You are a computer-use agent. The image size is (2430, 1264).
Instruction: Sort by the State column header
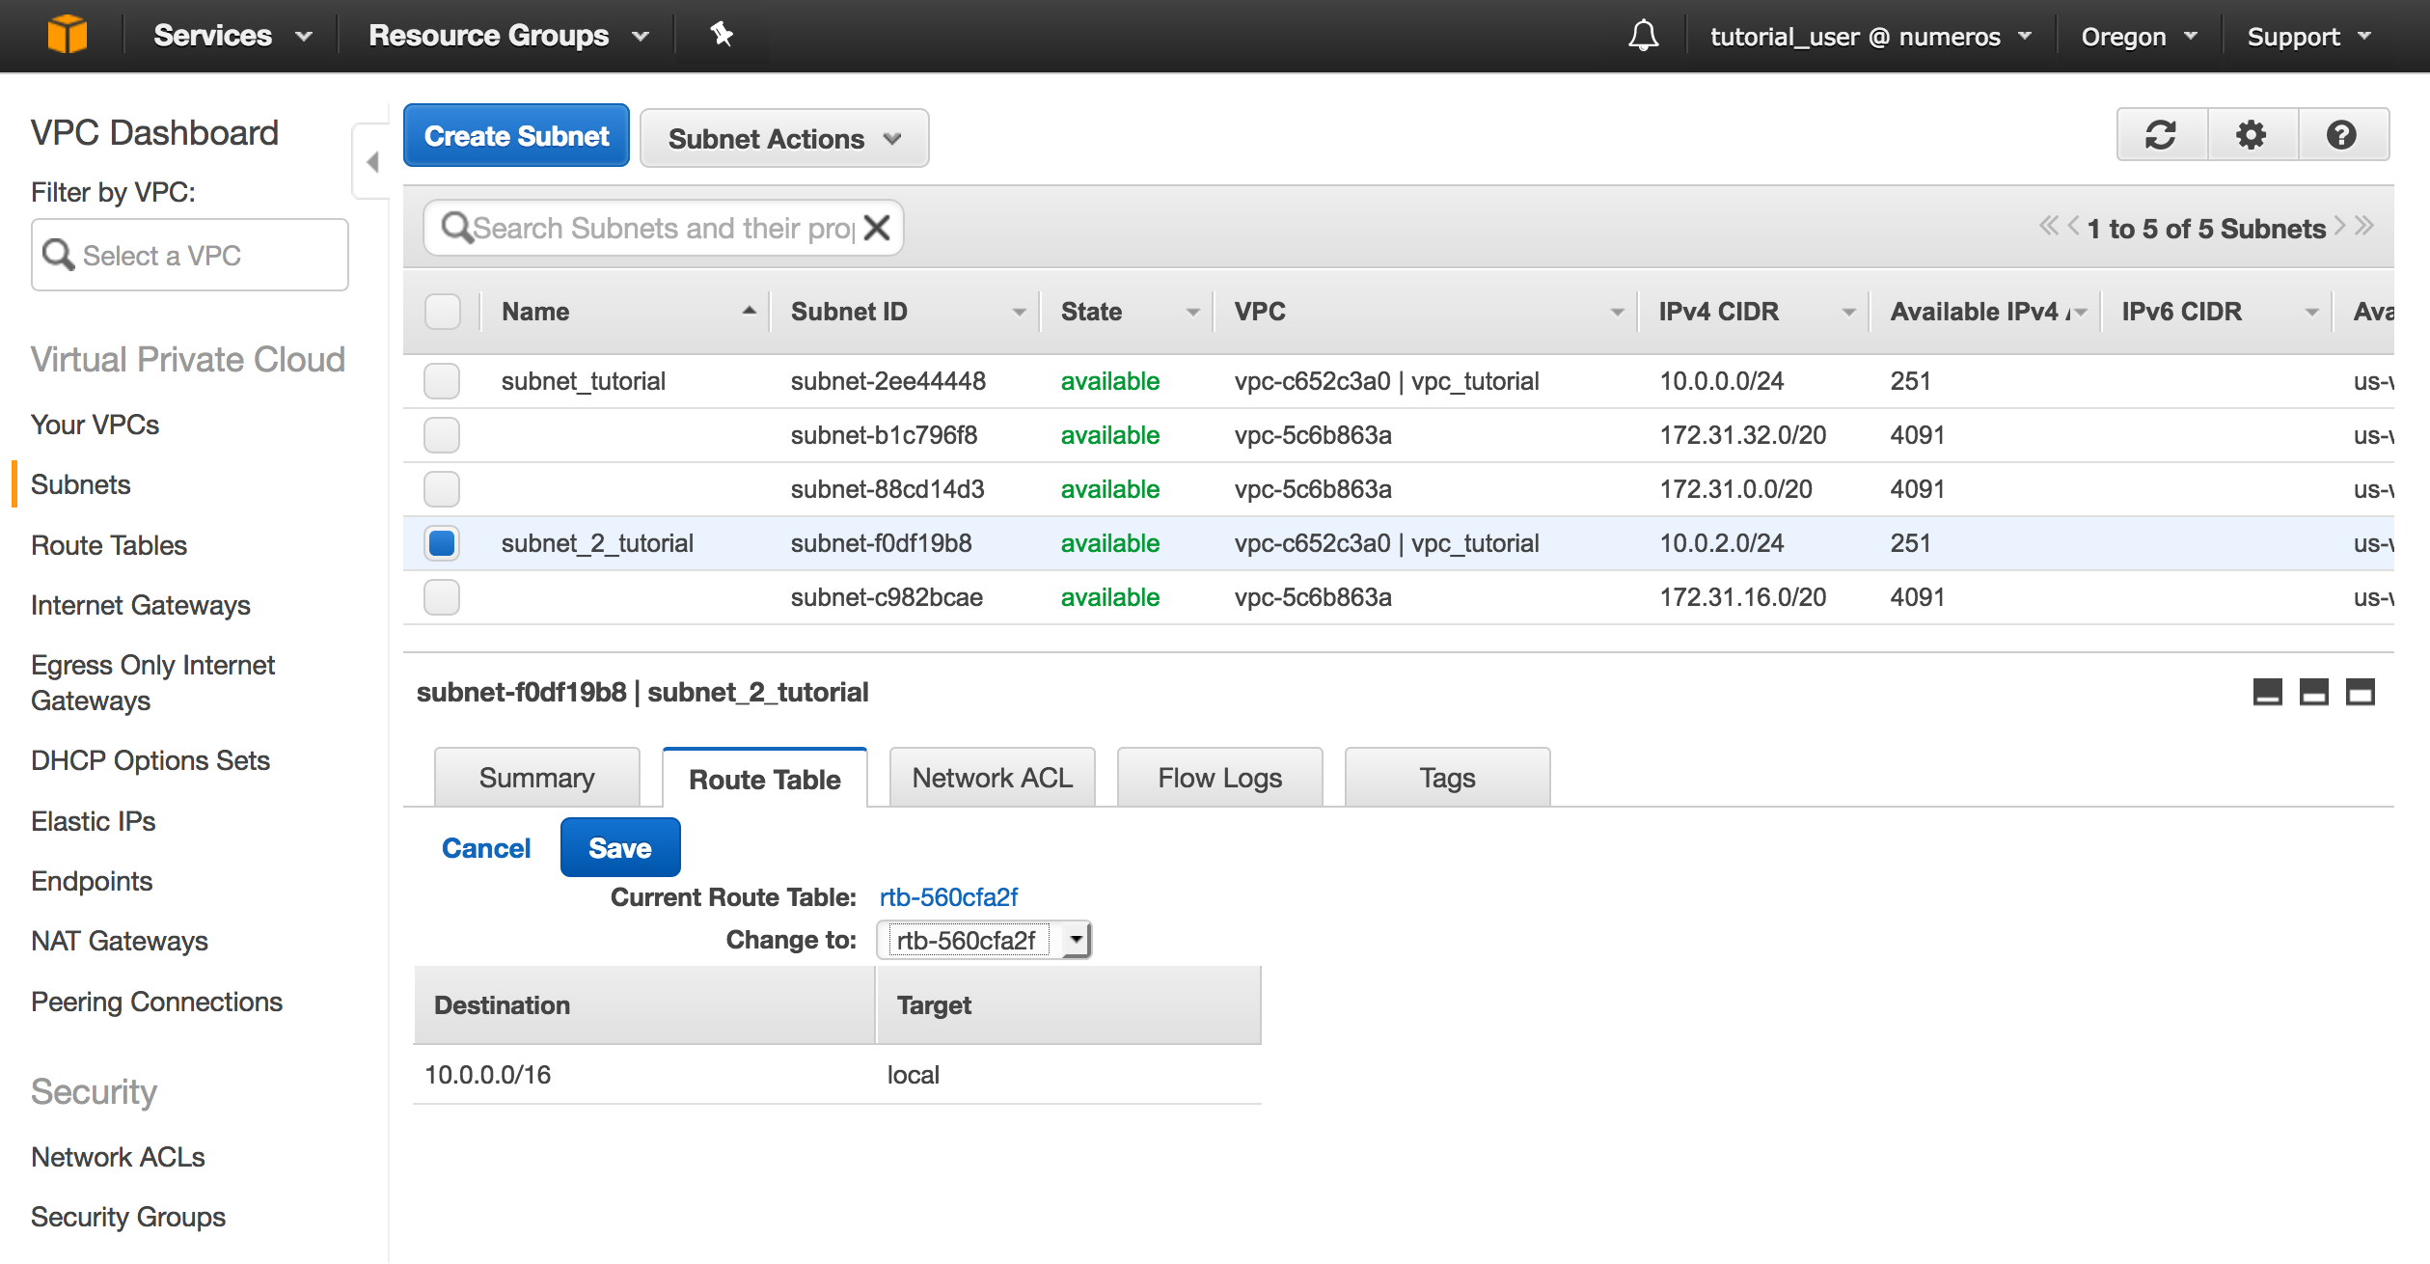coord(1127,312)
